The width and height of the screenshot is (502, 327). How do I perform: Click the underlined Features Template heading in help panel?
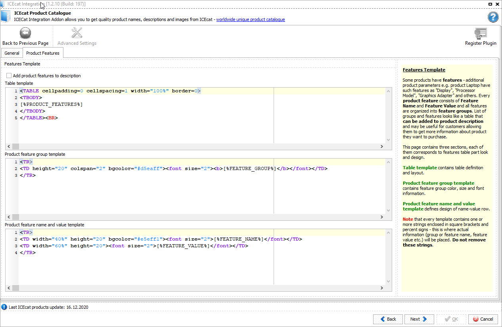(424, 70)
